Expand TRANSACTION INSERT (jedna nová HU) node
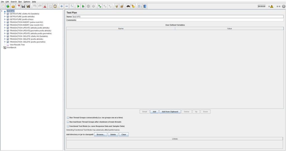This screenshot has height=151, width=286. (5, 22)
